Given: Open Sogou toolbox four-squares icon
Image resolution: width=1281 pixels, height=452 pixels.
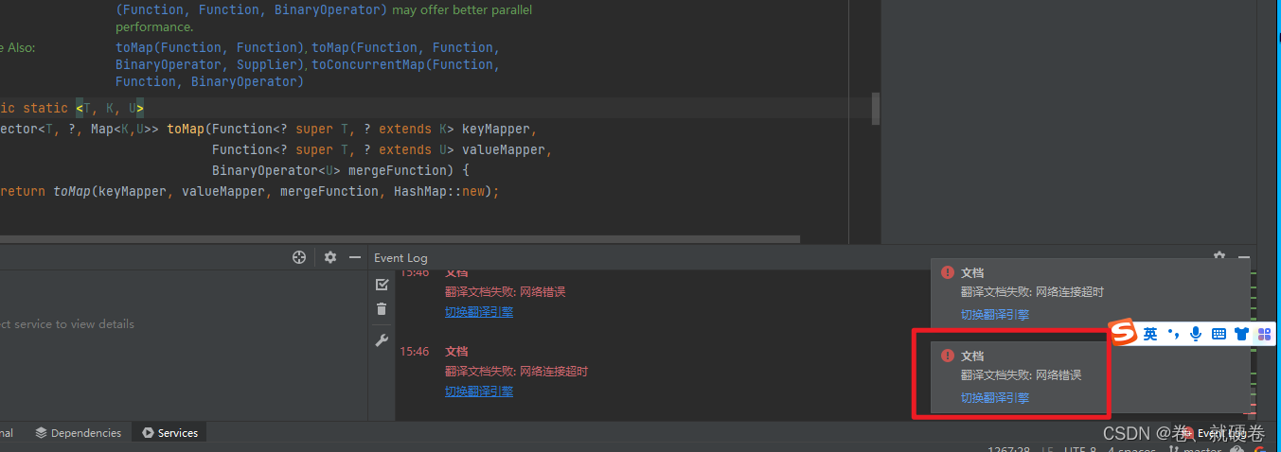Looking at the screenshot, I should click(1264, 334).
